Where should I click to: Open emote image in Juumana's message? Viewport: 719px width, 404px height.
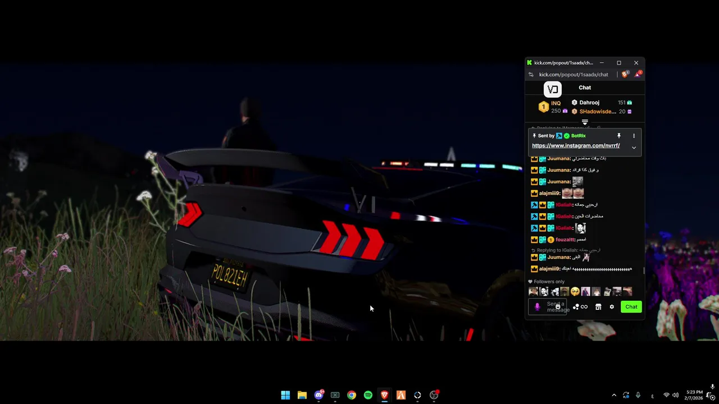577,182
